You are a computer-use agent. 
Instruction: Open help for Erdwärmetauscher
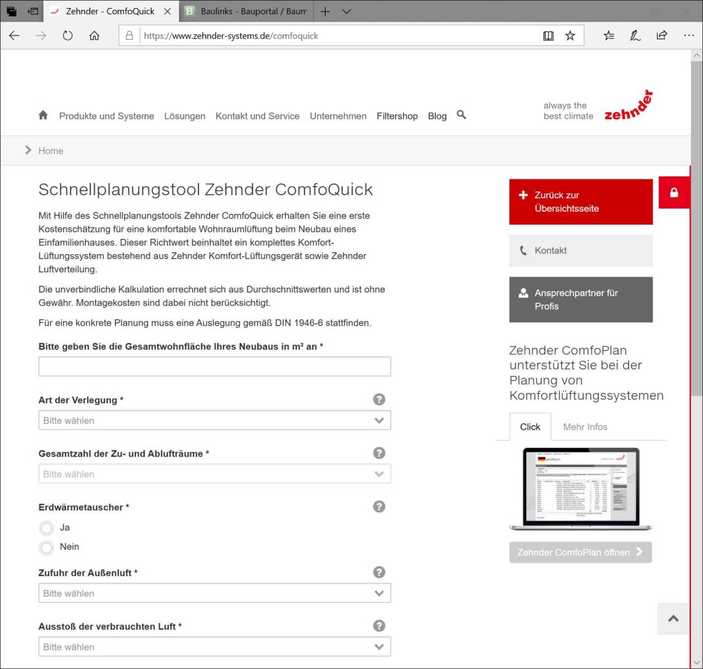379,506
